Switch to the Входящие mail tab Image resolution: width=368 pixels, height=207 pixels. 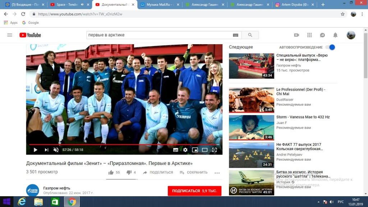click(25, 4)
